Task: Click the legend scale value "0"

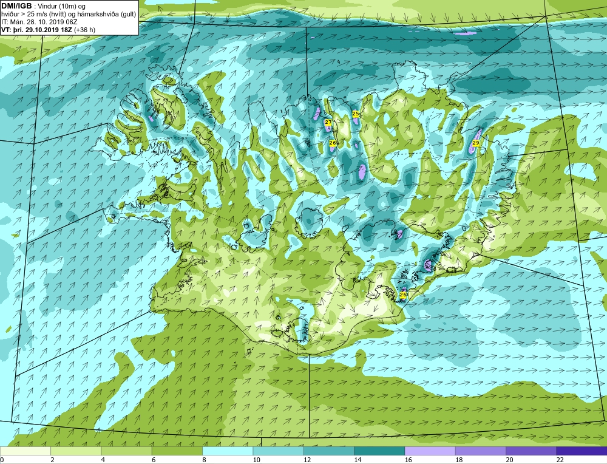Action: [2, 460]
